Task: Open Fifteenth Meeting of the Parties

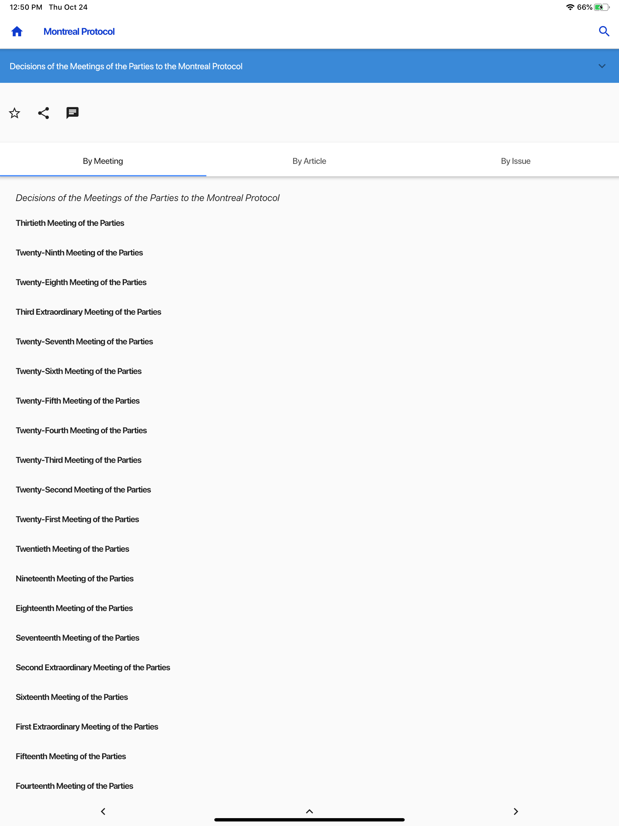Action: (71, 756)
